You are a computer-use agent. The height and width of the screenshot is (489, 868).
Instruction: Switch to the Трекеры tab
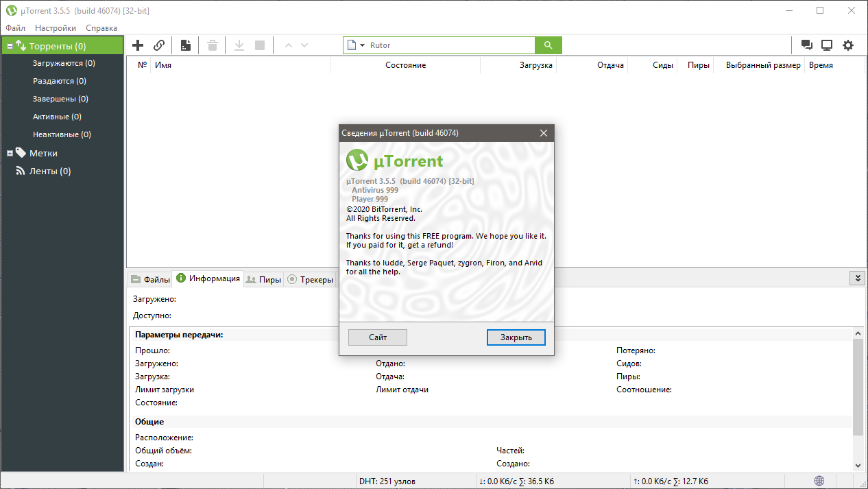310,279
